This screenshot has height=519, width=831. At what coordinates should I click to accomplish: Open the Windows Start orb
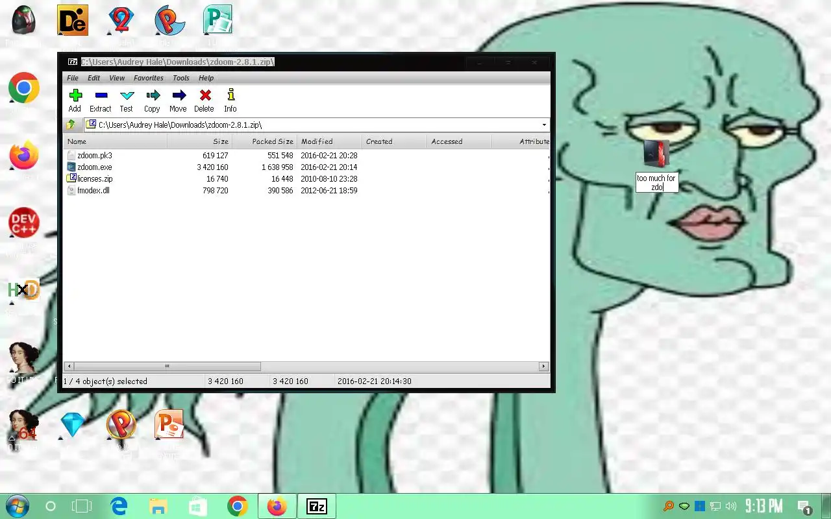pyautogui.click(x=17, y=506)
